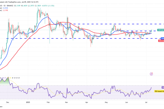
Task: Click the blue EMA label on the price axis
Action: [x=162, y=38]
